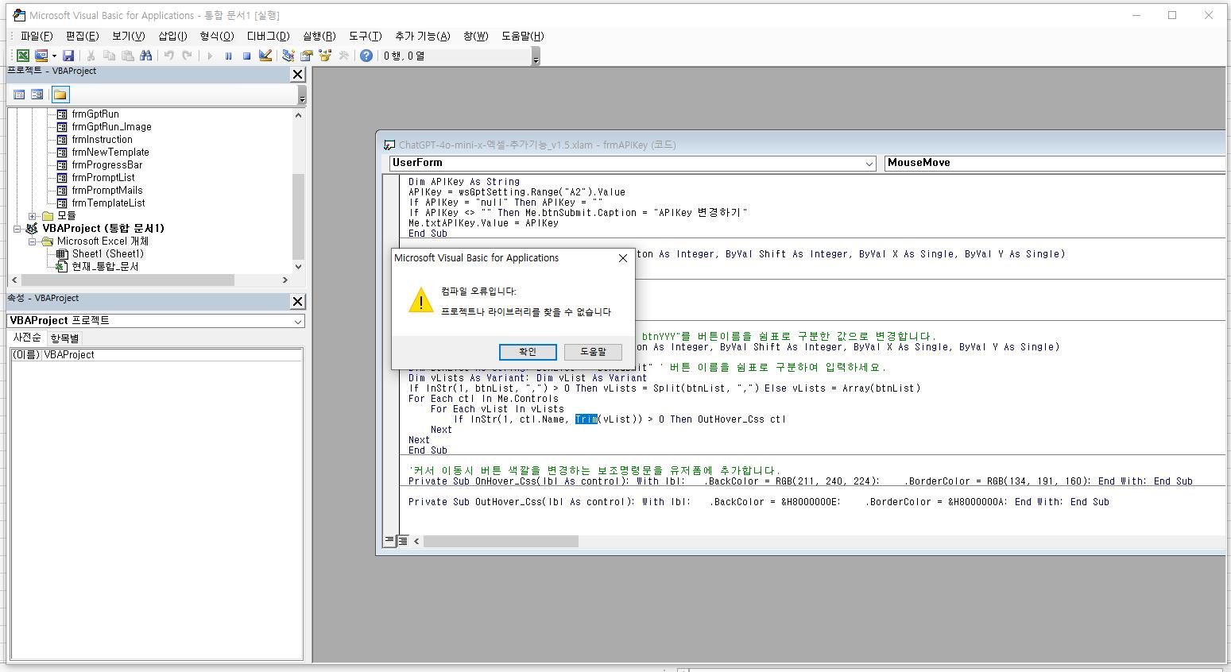Open the 디버그(D) menu
Screen dimensions: 1231x672
[268, 36]
